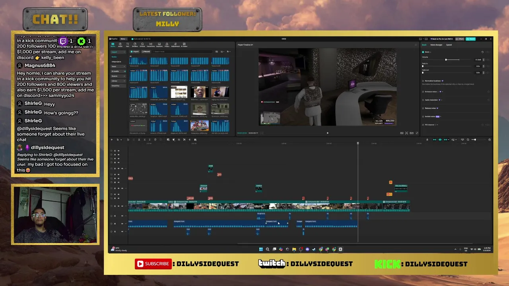Switch to the Basic audio tab

point(424,45)
